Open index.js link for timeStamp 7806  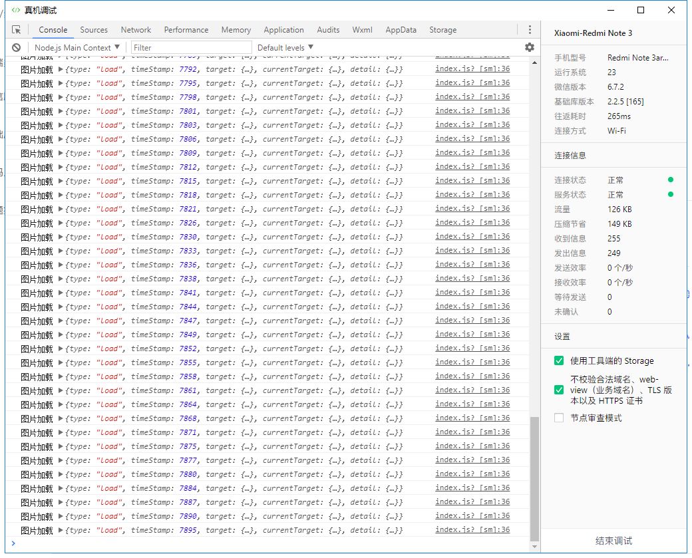coord(472,138)
